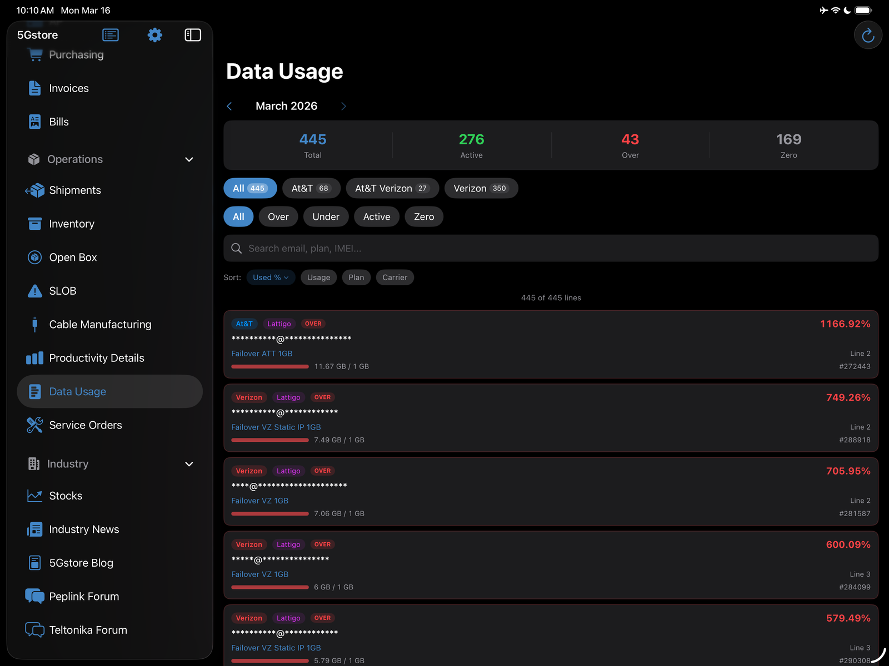The height and width of the screenshot is (666, 889).
Task: Collapse the Industry section
Action: [x=189, y=464]
